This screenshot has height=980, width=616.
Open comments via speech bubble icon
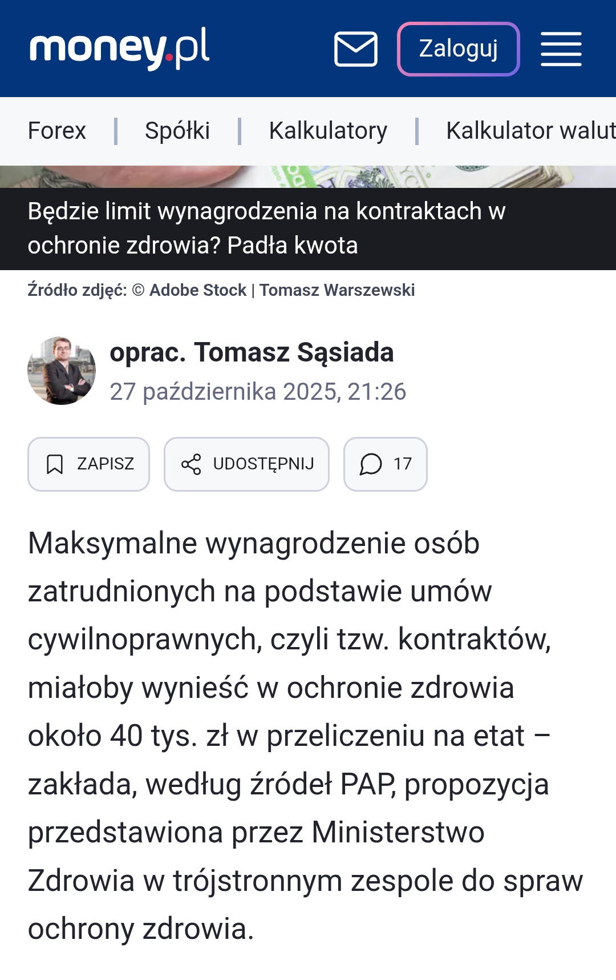(371, 464)
